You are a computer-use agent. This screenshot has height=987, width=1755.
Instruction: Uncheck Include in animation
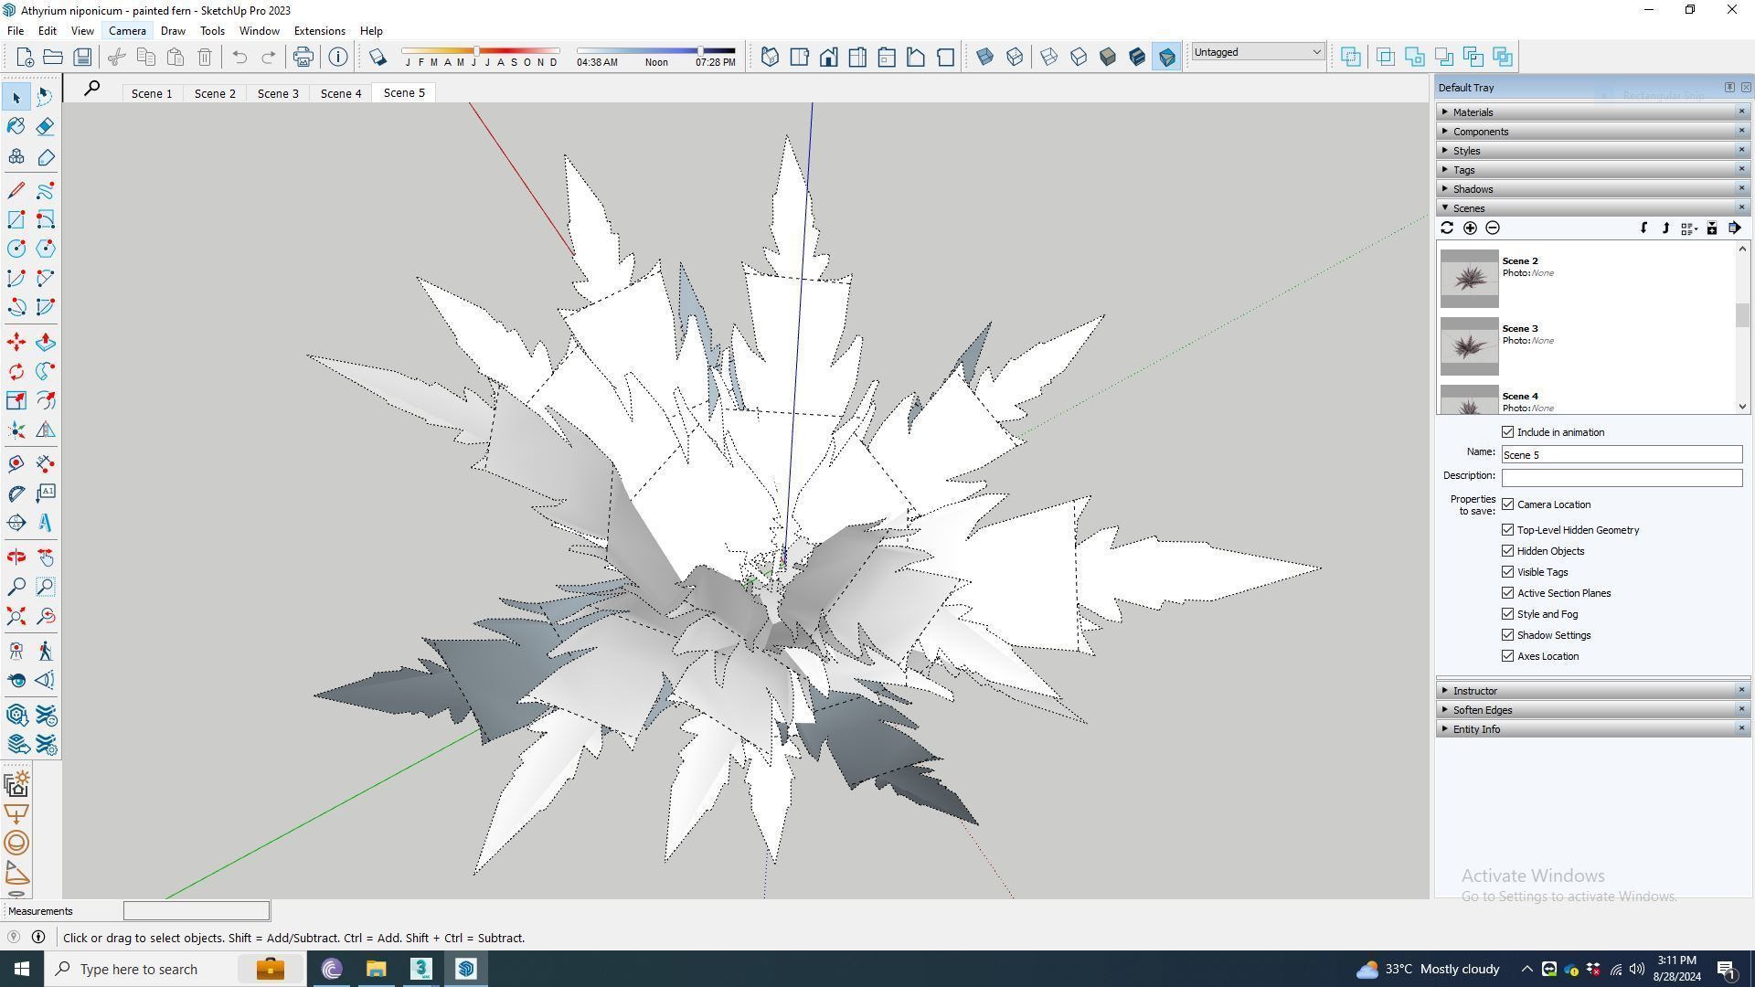[1508, 432]
